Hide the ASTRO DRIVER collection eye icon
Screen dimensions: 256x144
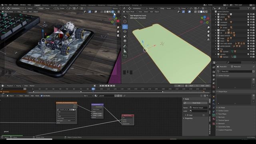click(x=251, y=46)
